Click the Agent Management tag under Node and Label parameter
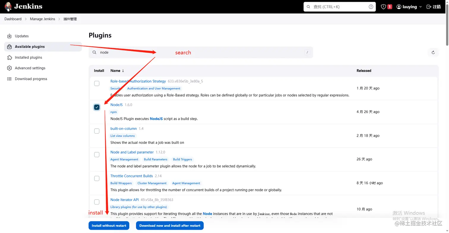Image resolution: width=449 pixels, height=233 pixels. [x=124, y=159]
